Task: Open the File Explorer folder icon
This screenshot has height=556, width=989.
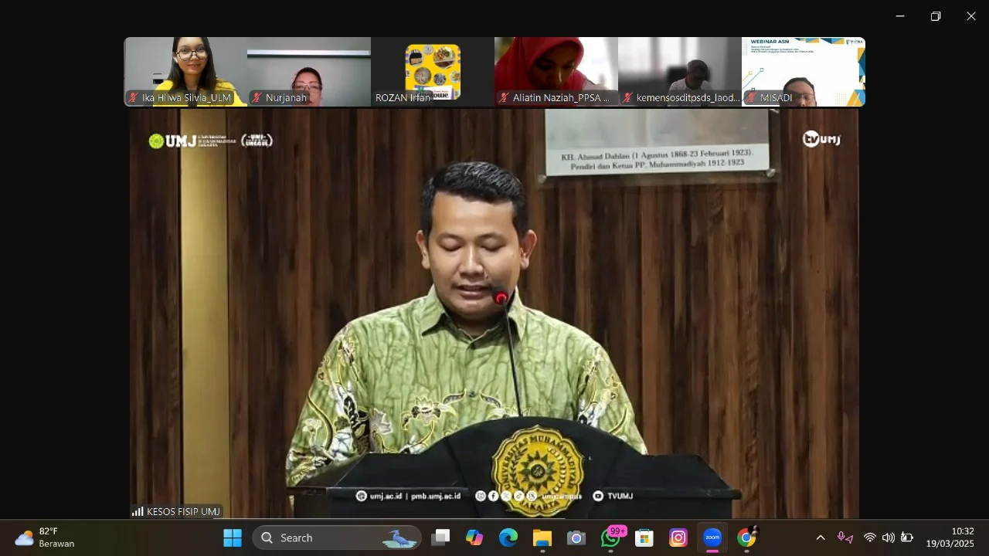Action: (542, 537)
